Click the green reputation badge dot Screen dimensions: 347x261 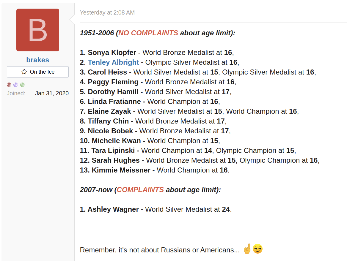point(22,85)
